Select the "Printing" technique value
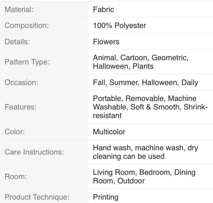The width and height of the screenshot is (213, 203). tap(106, 197)
